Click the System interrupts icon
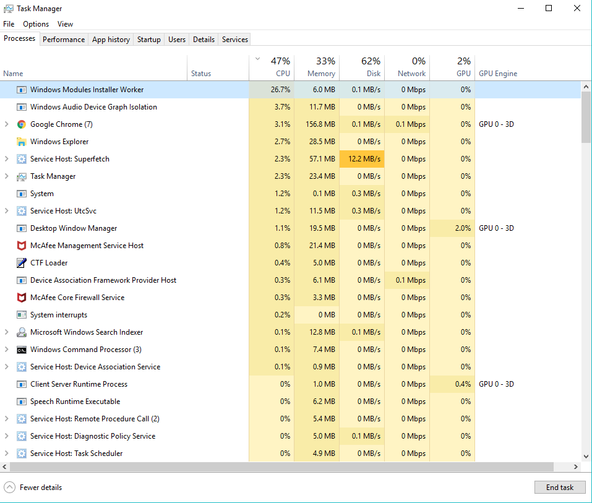The height and width of the screenshot is (503, 592). (x=22, y=315)
